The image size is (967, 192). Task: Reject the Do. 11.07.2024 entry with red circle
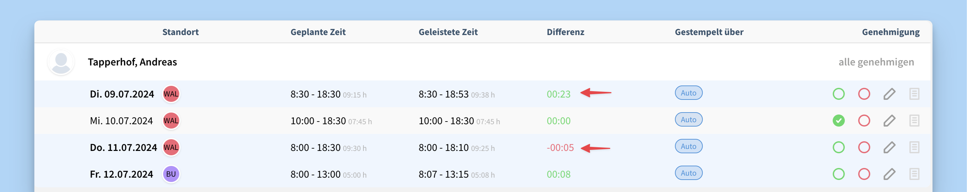864,148
